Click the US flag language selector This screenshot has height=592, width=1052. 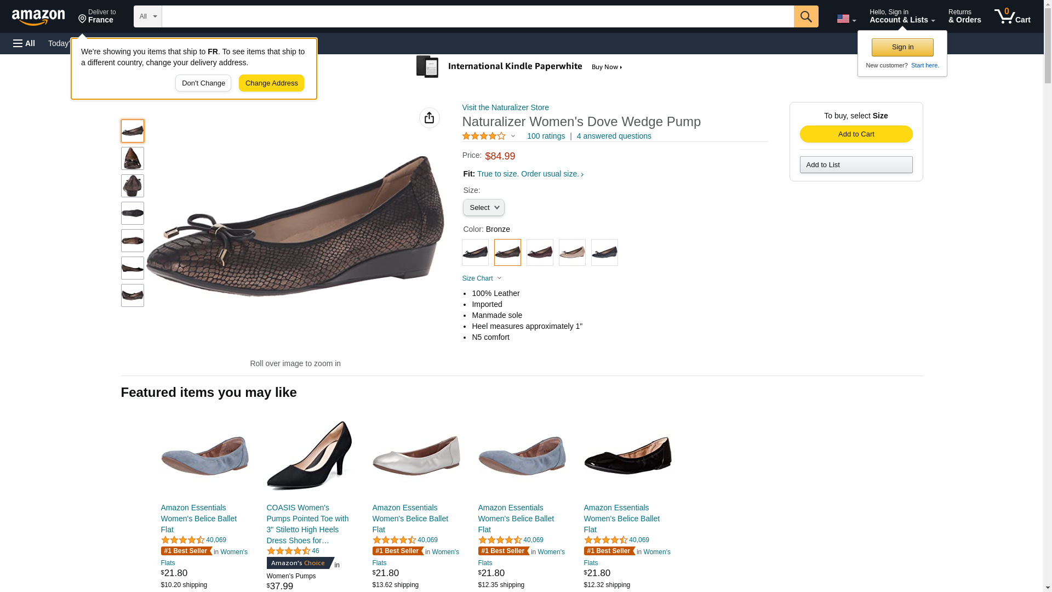846,19
